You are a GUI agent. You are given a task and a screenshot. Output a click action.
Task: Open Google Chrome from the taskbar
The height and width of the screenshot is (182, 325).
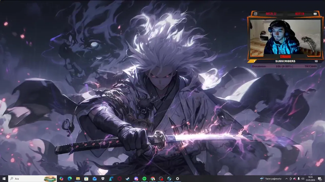coord(153,179)
